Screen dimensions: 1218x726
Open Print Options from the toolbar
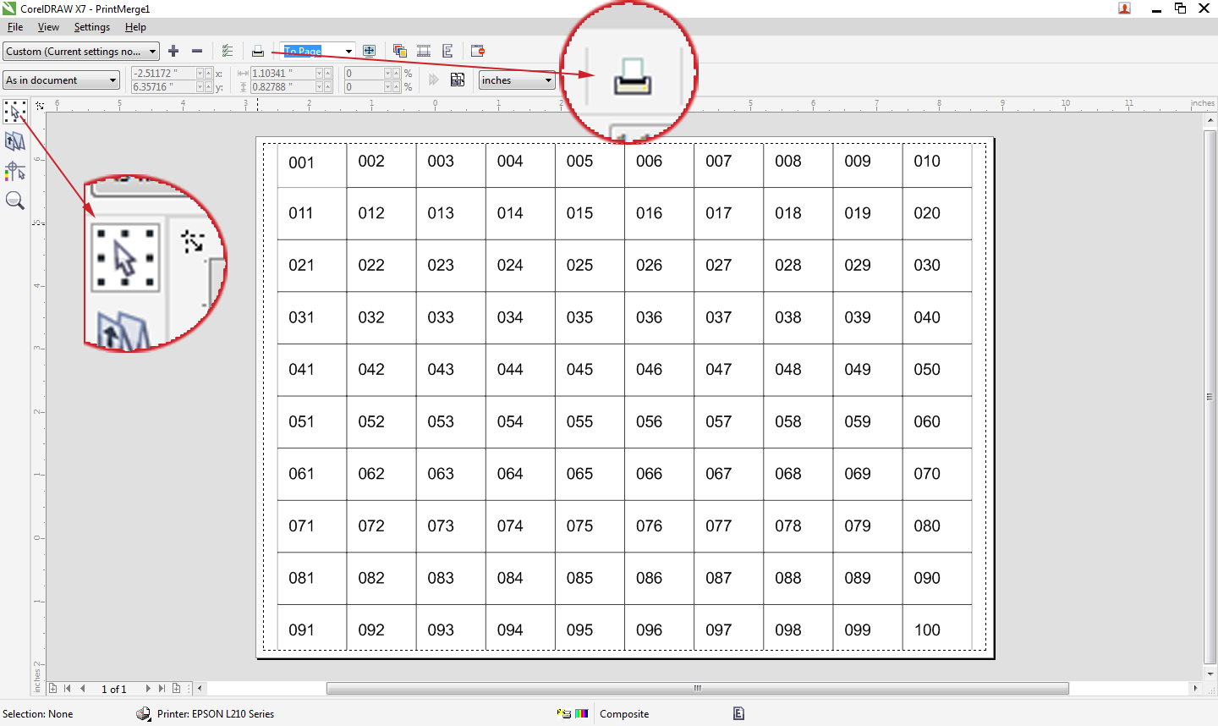pos(228,51)
